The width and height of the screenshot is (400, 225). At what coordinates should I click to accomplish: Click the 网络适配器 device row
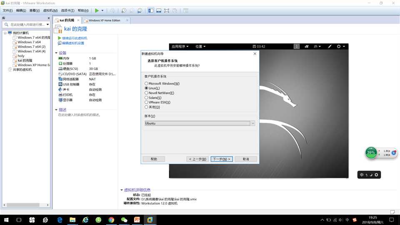pyautogui.click(x=87, y=79)
